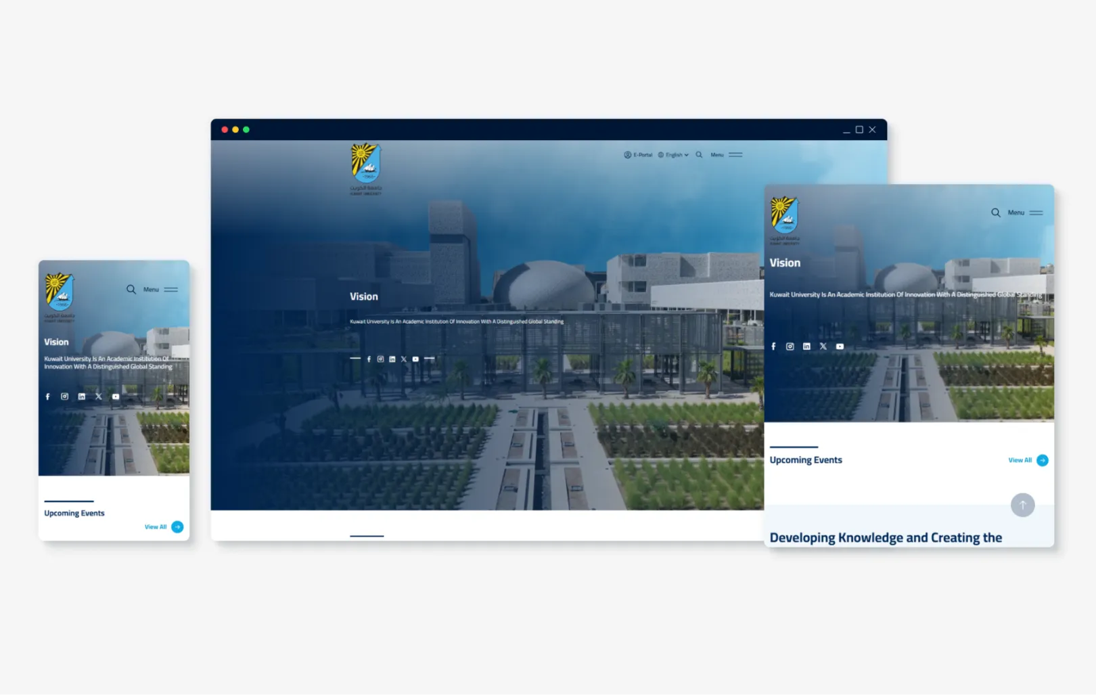Click the search icon in the desktop header
1096x695 pixels.
[x=699, y=155]
